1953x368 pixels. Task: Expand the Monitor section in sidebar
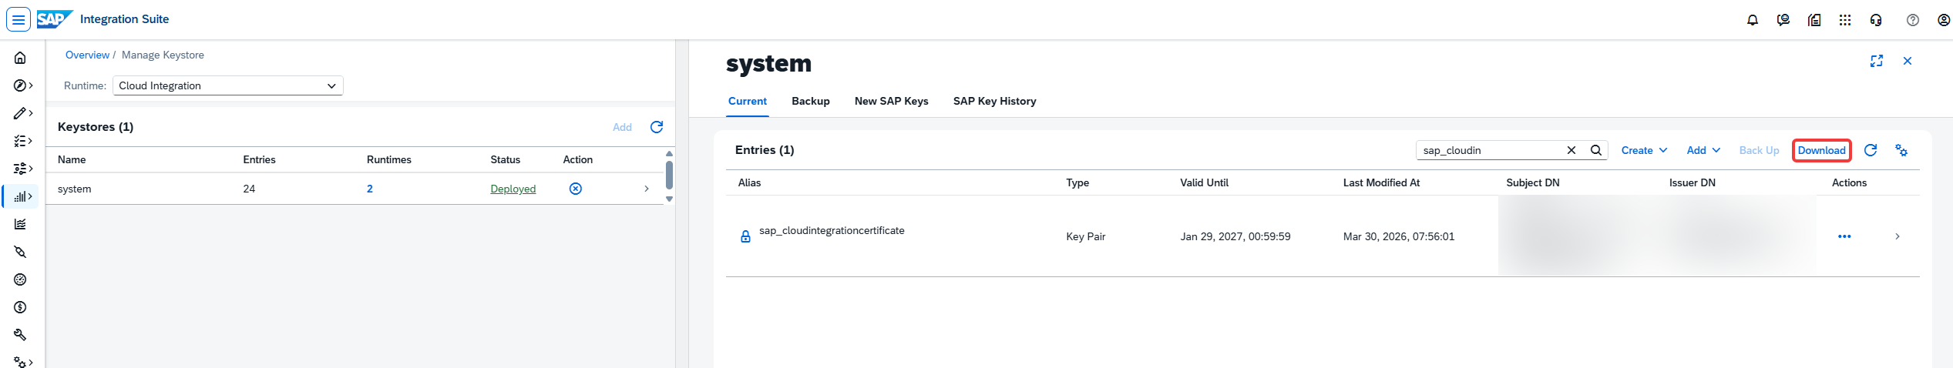23,196
